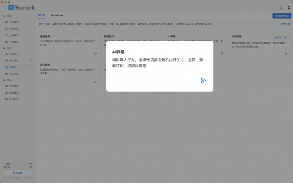Toggle the sidebar collapse icon beside the logo
This screenshot has height=183, width=293.
coord(4,7)
